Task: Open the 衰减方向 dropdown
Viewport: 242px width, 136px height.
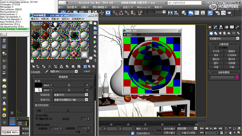Action: click(x=70, y=99)
